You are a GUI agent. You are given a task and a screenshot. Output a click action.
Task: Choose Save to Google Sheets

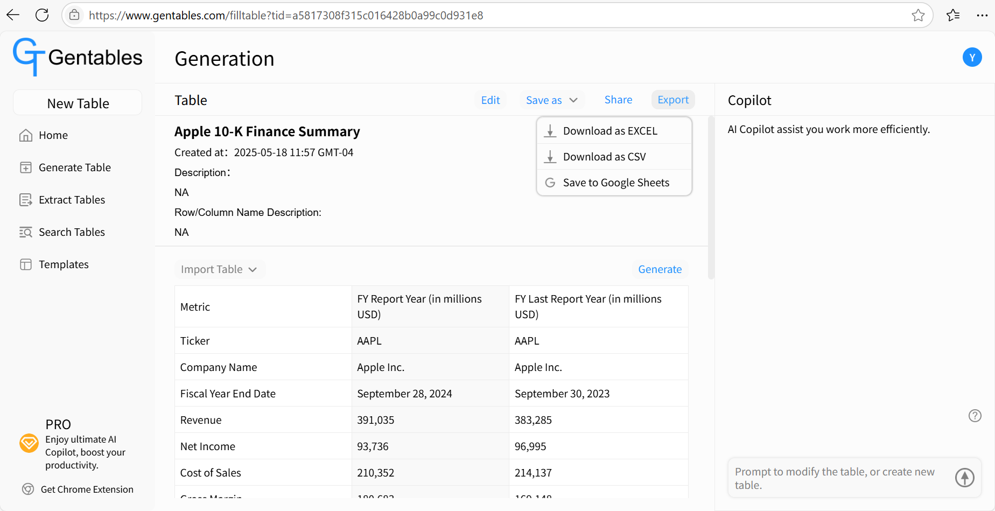tap(614, 183)
